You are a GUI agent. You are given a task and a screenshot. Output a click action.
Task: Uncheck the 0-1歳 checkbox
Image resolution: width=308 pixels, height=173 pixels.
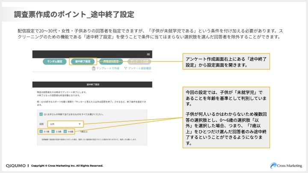(41, 131)
